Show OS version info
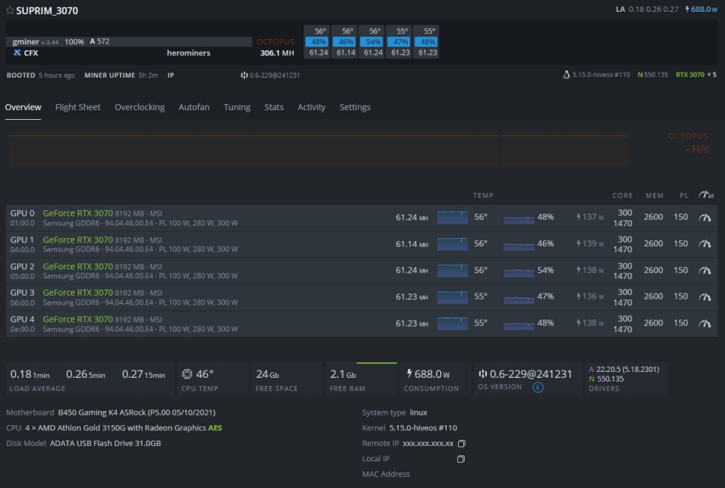 click(538, 387)
